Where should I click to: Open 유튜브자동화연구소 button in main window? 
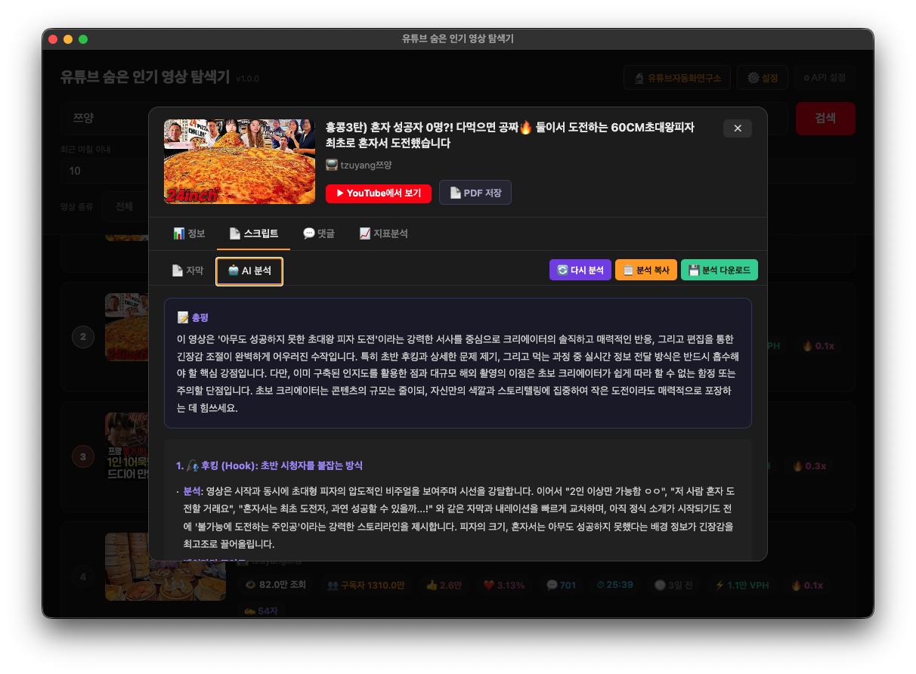[x=678, y=78]
